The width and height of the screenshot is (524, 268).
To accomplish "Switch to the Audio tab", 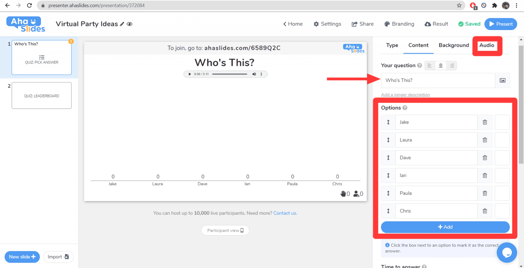I will click(x=487, y=45).
